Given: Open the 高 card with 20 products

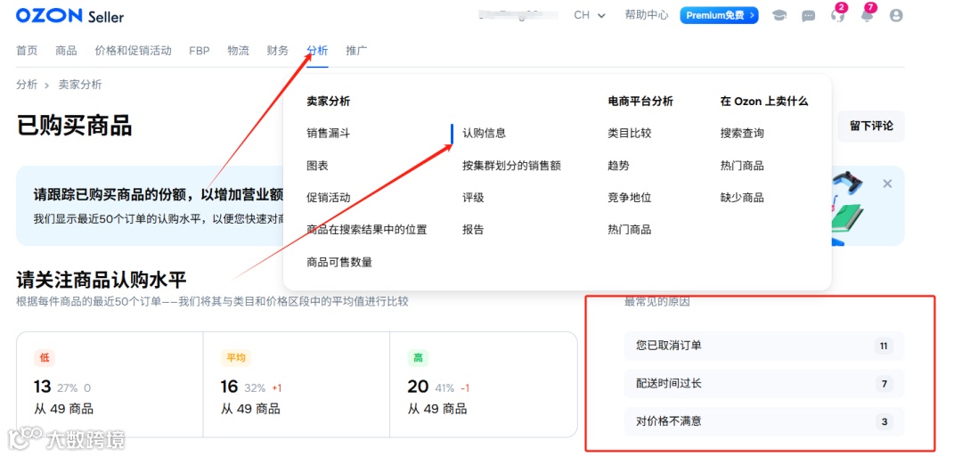Looking at the screenshot, I should [484, 385].
